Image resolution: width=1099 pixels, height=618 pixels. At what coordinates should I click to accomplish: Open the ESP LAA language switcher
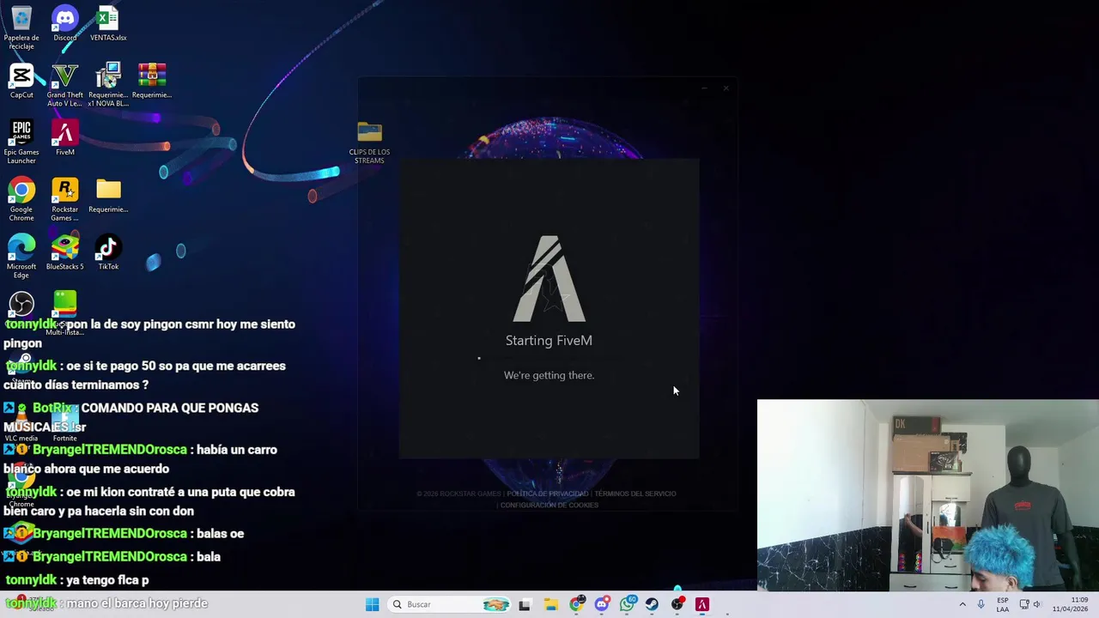(1003, 604)
